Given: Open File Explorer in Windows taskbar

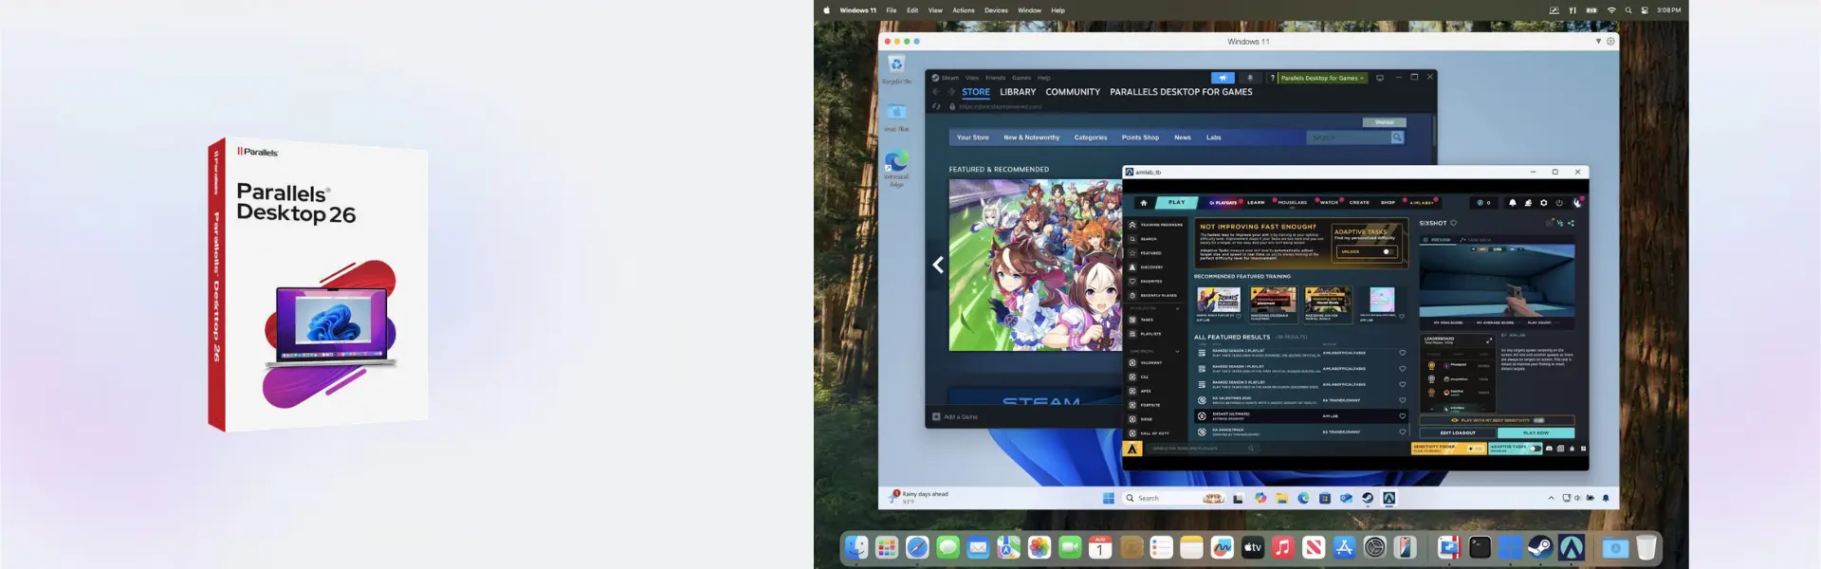Looking at the screenshot, I should tap(1281, 498).
